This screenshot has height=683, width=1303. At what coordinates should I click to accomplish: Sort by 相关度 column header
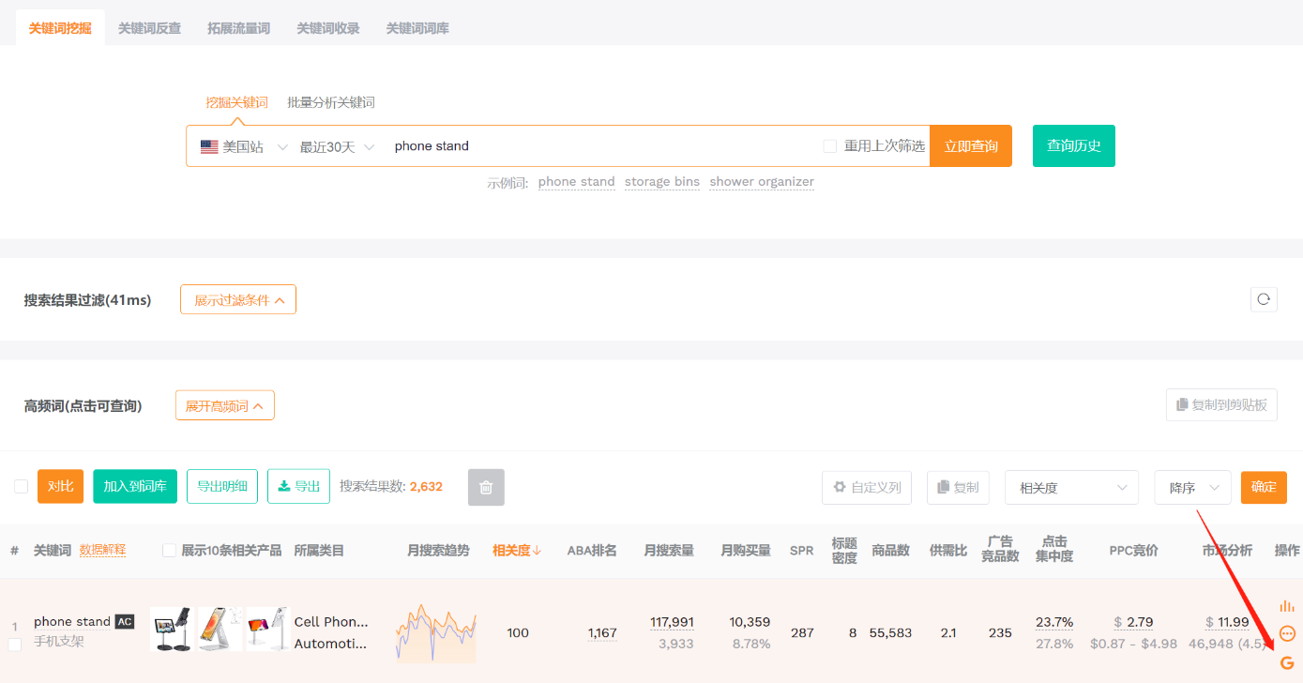click(517, 551)
